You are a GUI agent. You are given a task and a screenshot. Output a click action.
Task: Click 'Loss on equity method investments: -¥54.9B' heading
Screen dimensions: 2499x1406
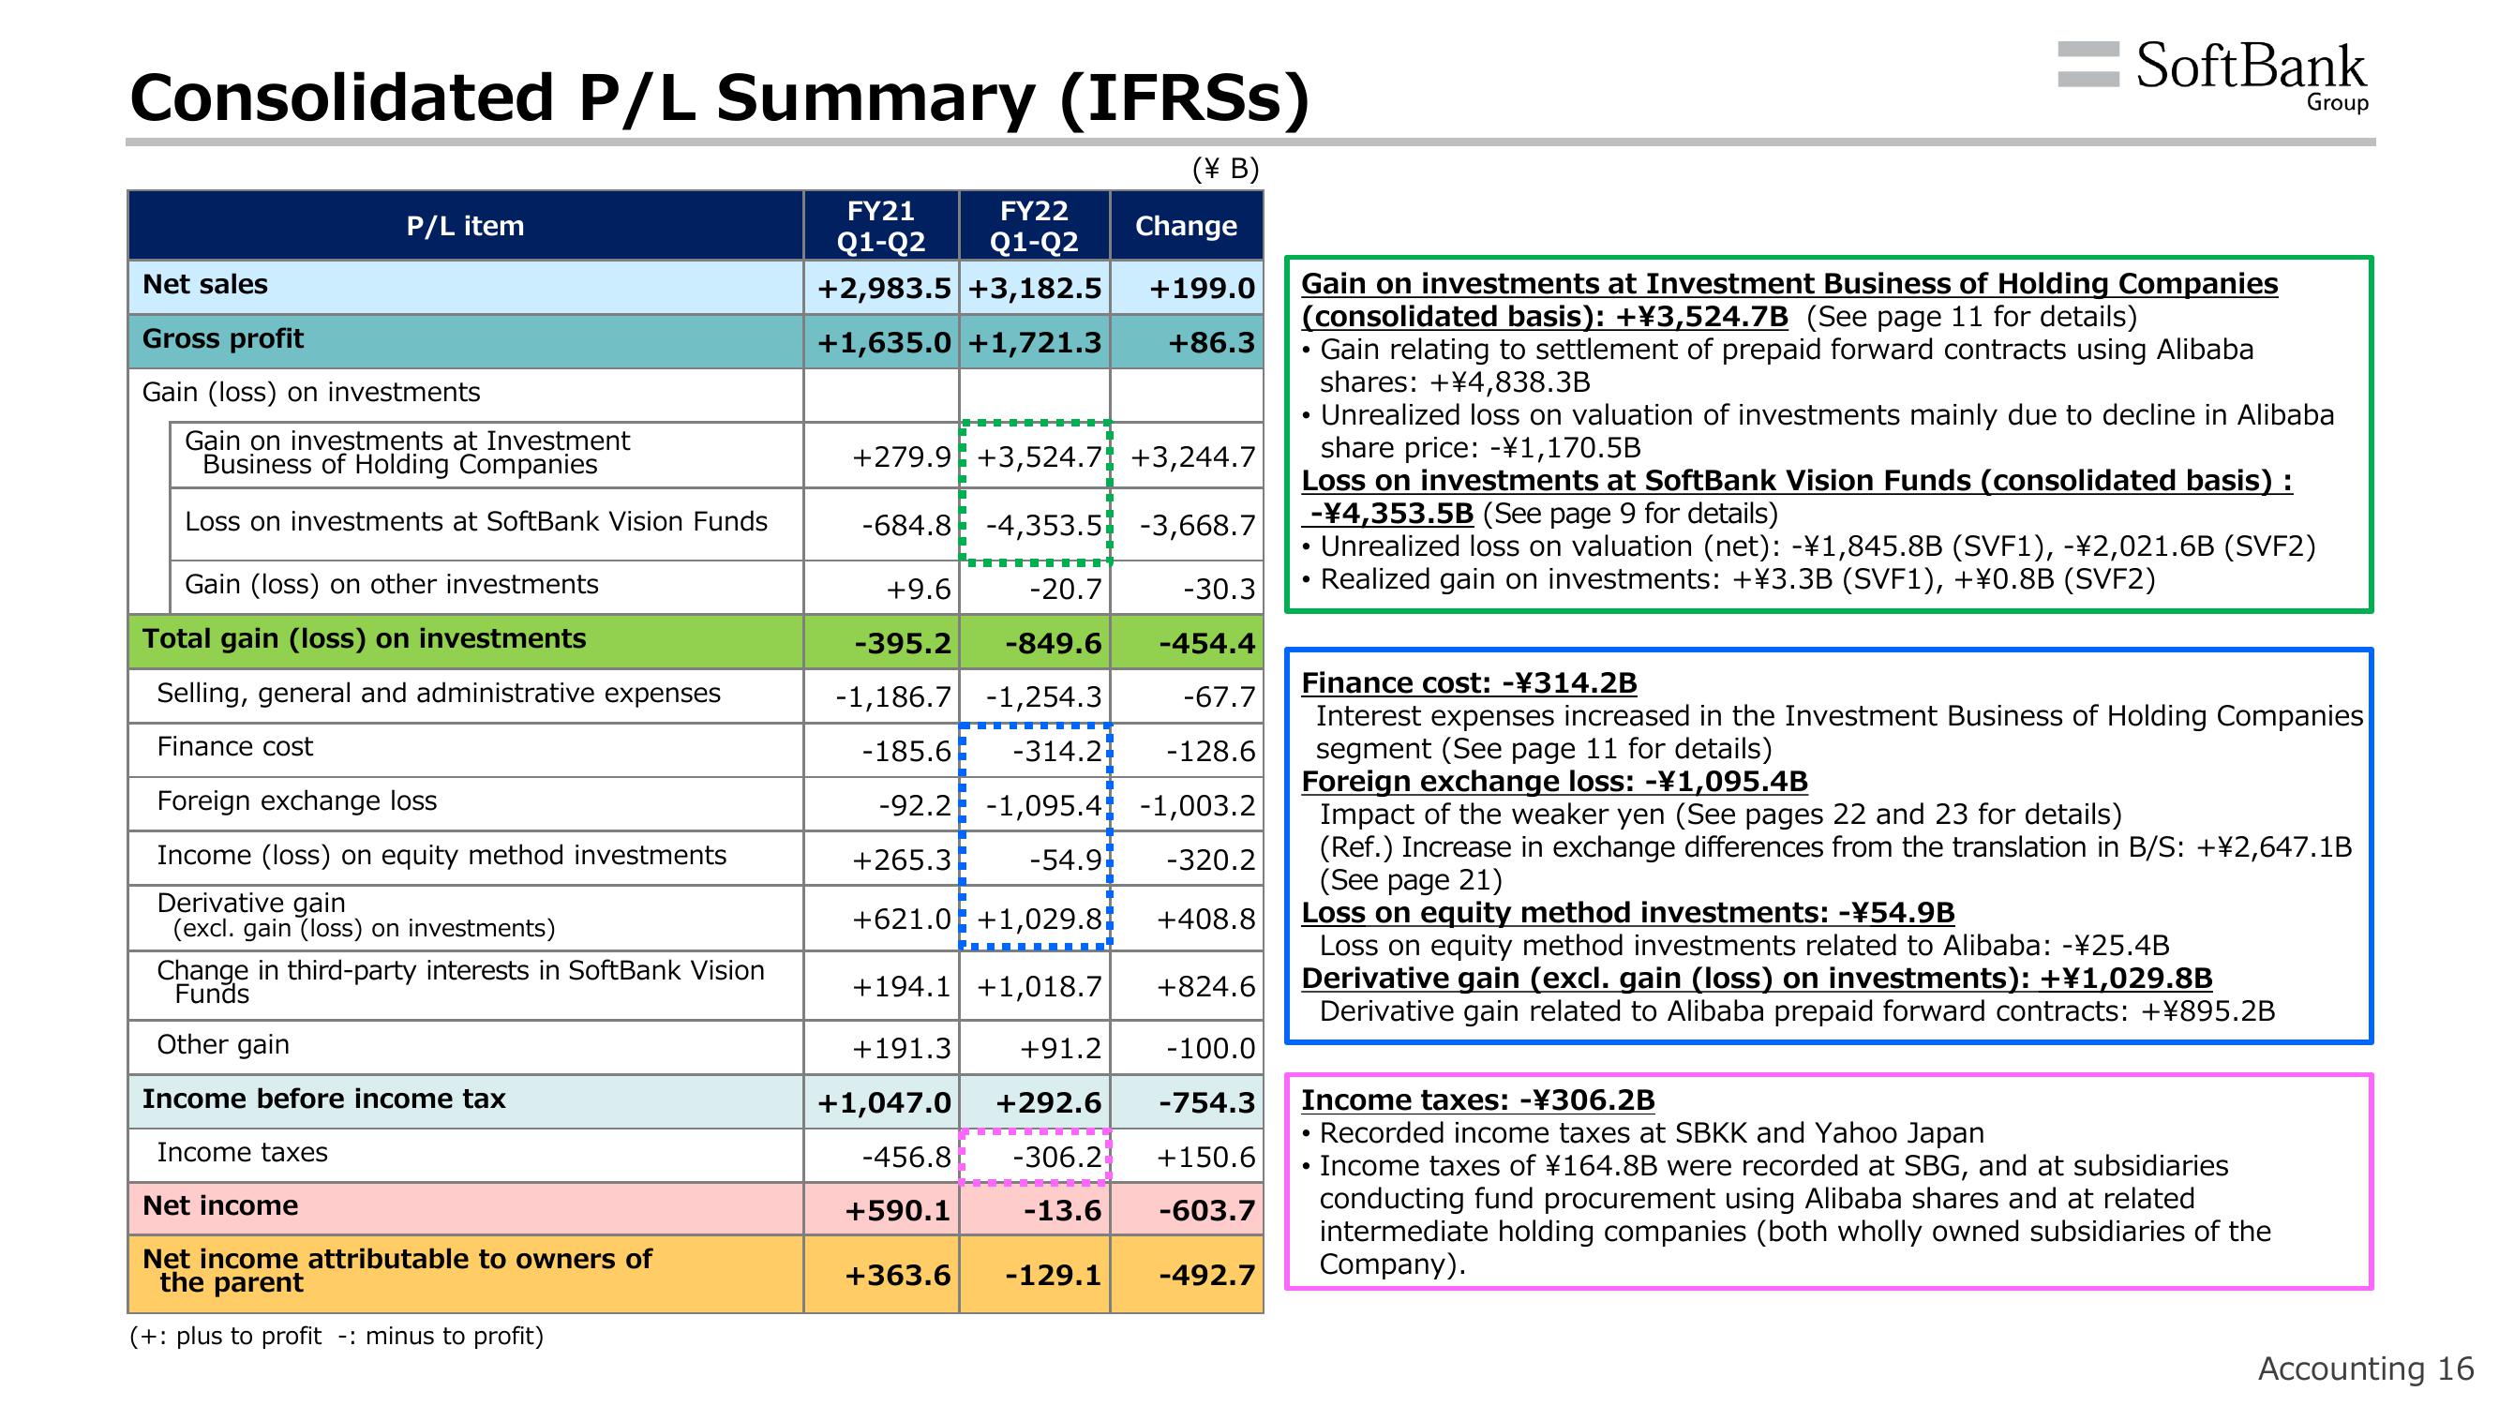pyautogui.click(x=1628, y=913)
